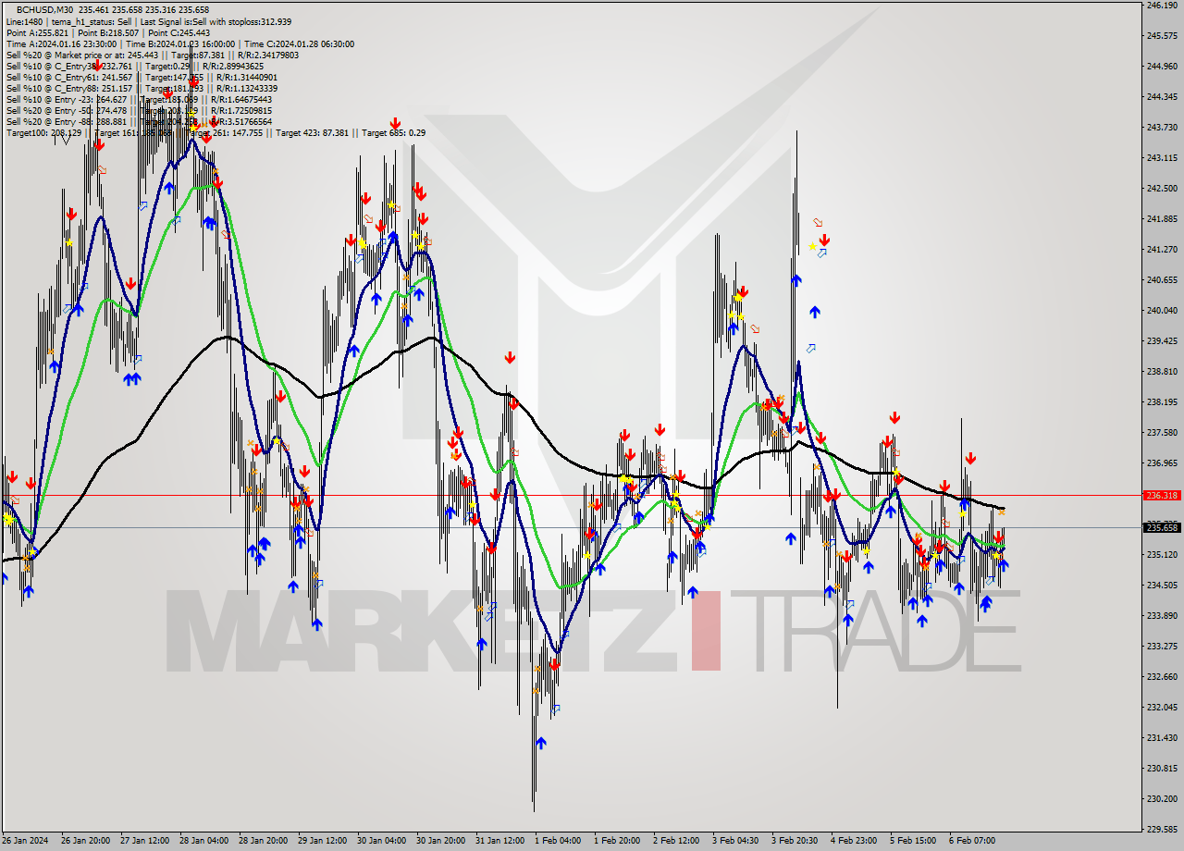This screenshot has height=851, width=1184.
Task: Click the '26 Jan 2024' time axis label
Action: click(24, 841)
